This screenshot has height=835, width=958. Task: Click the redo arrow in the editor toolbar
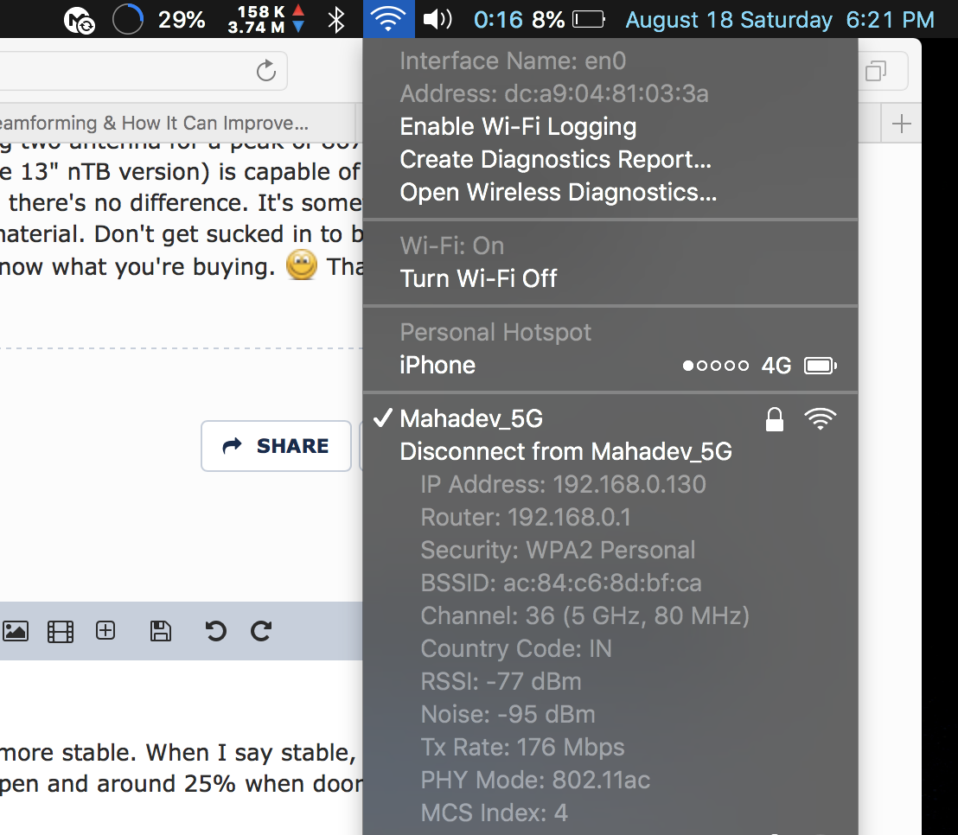coord(261,631)
